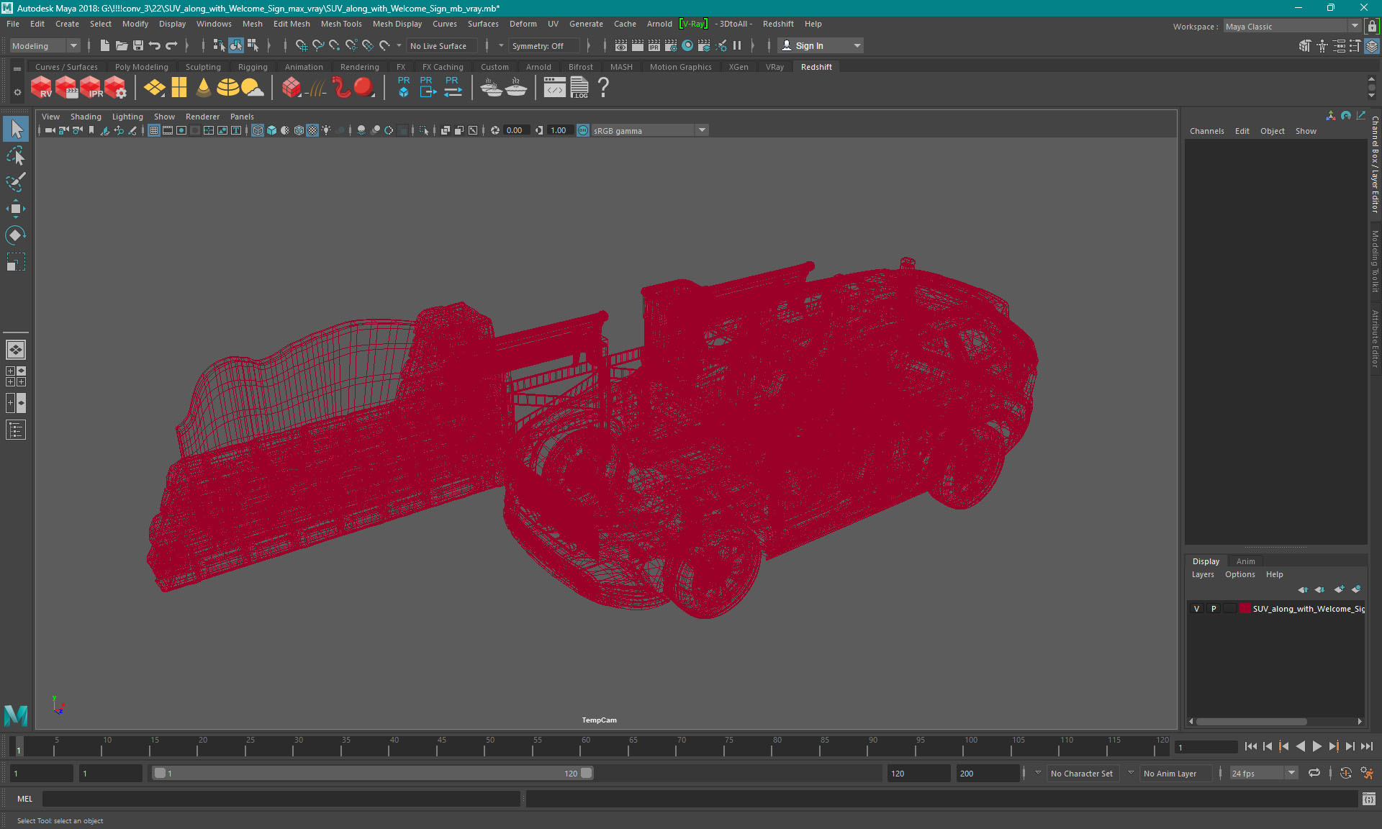Toggle snap to grids icon

pos(301,45)
